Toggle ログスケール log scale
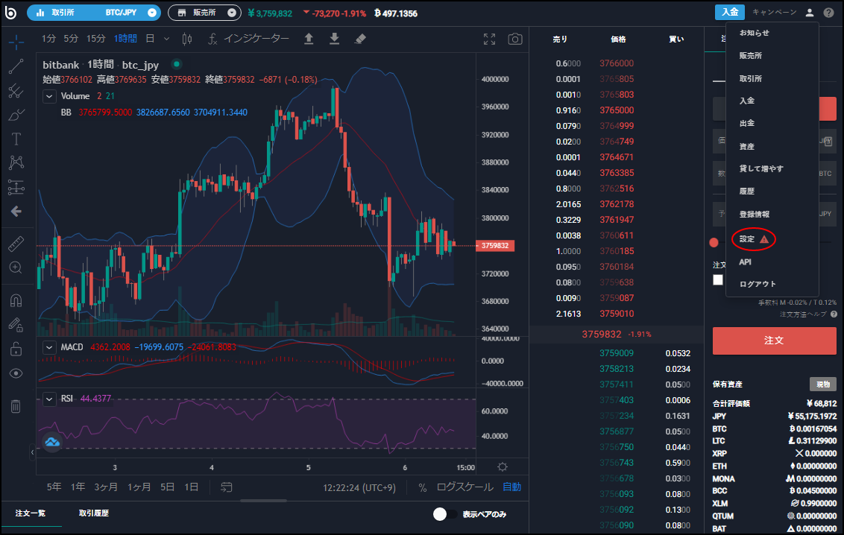Screen dimensions: 844x535 coord(464,487)
